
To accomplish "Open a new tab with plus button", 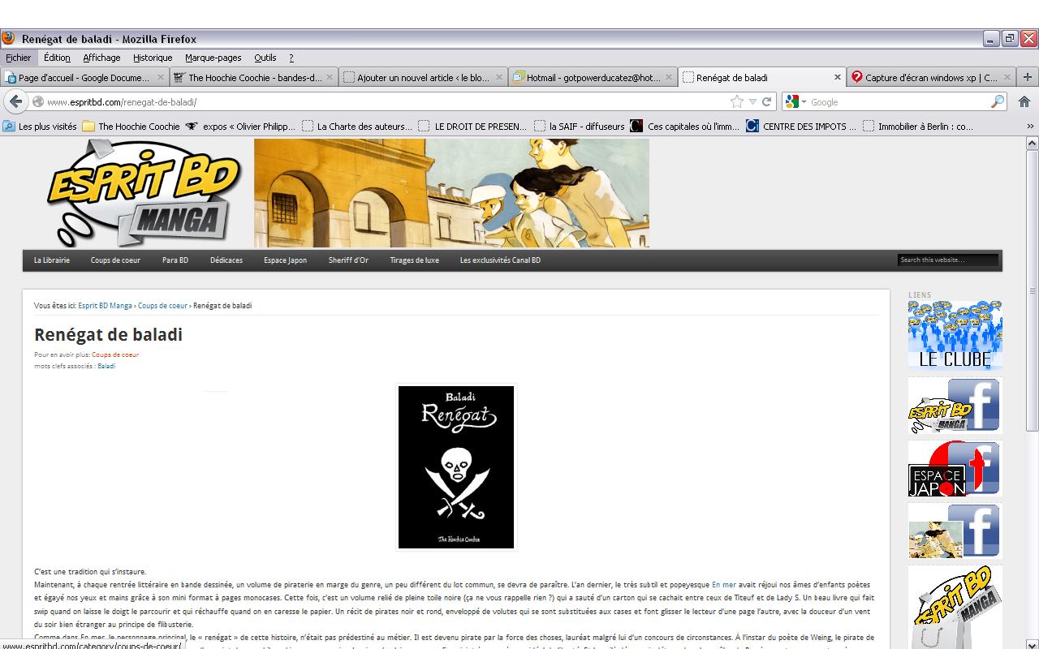I will pyautogui.click(x=1027, y=77).
